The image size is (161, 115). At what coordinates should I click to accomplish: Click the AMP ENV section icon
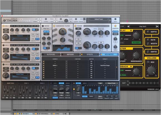pyautogui.click(x=3, y=83)
